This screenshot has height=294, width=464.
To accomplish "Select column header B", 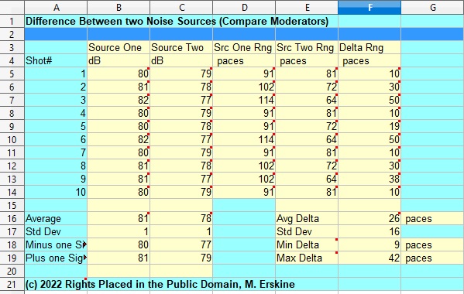I will point(119,8).
